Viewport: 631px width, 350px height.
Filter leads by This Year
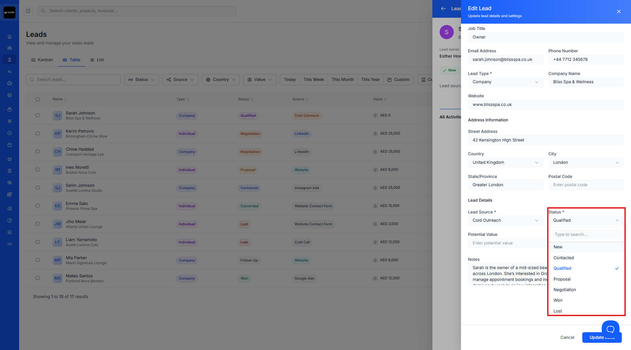point(370,80)
